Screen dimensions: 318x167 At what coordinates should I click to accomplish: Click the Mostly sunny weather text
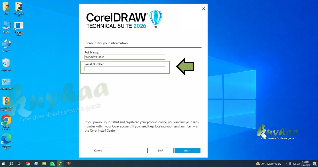[x=274, y=164]
